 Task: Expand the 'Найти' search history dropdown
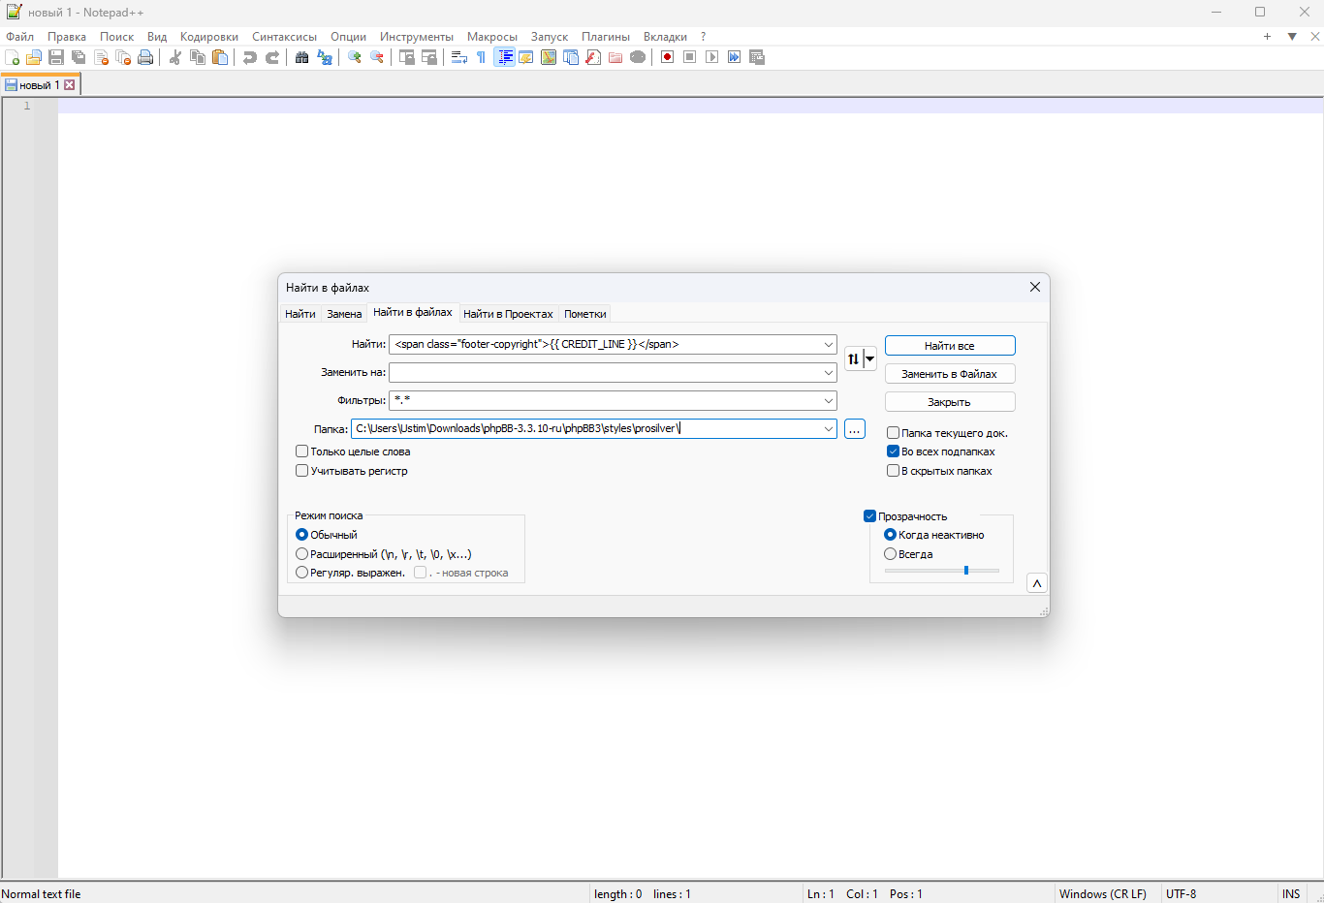click(x=829, y=345)
